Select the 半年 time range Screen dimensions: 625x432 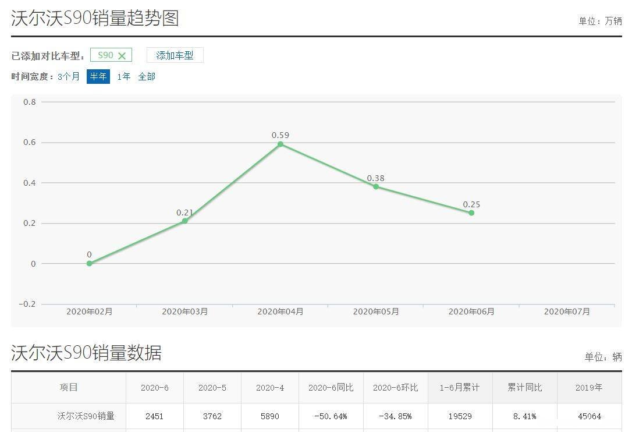pos(98,76)
